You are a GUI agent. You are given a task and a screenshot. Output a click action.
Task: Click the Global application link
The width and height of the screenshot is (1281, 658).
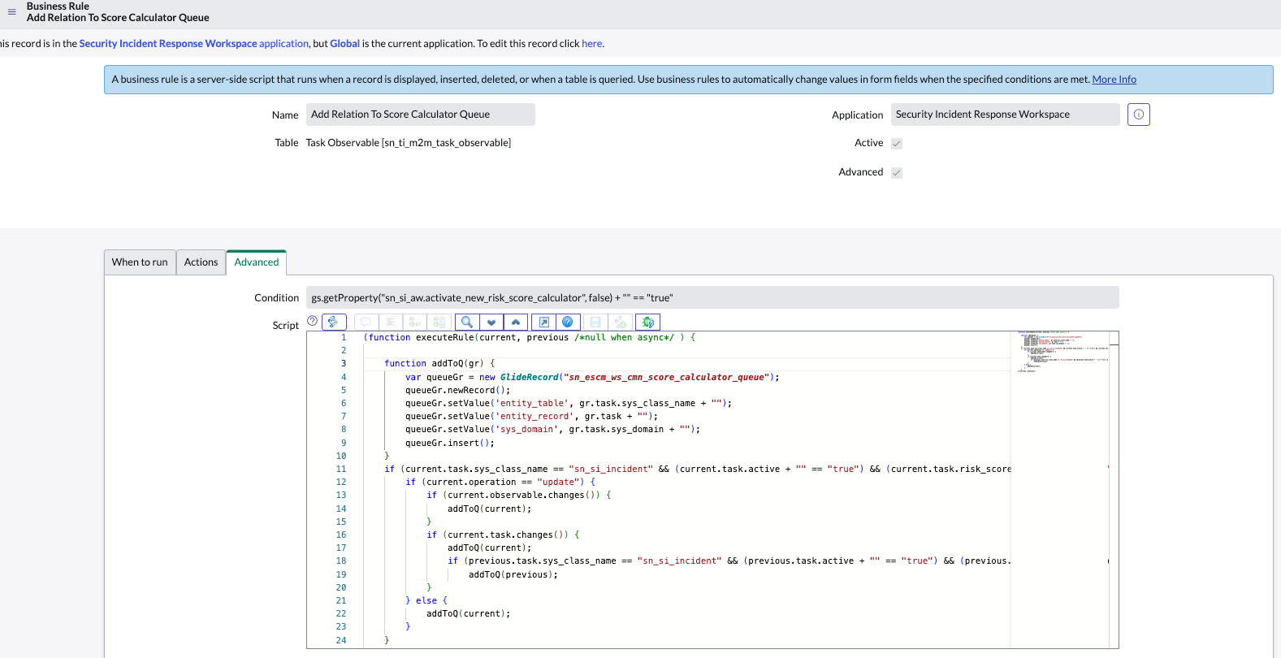344,44
